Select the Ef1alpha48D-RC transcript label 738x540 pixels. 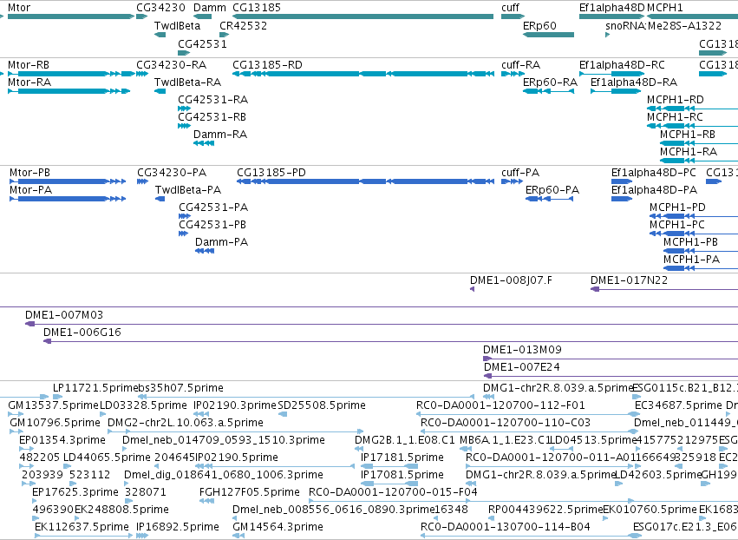(622, 65)
